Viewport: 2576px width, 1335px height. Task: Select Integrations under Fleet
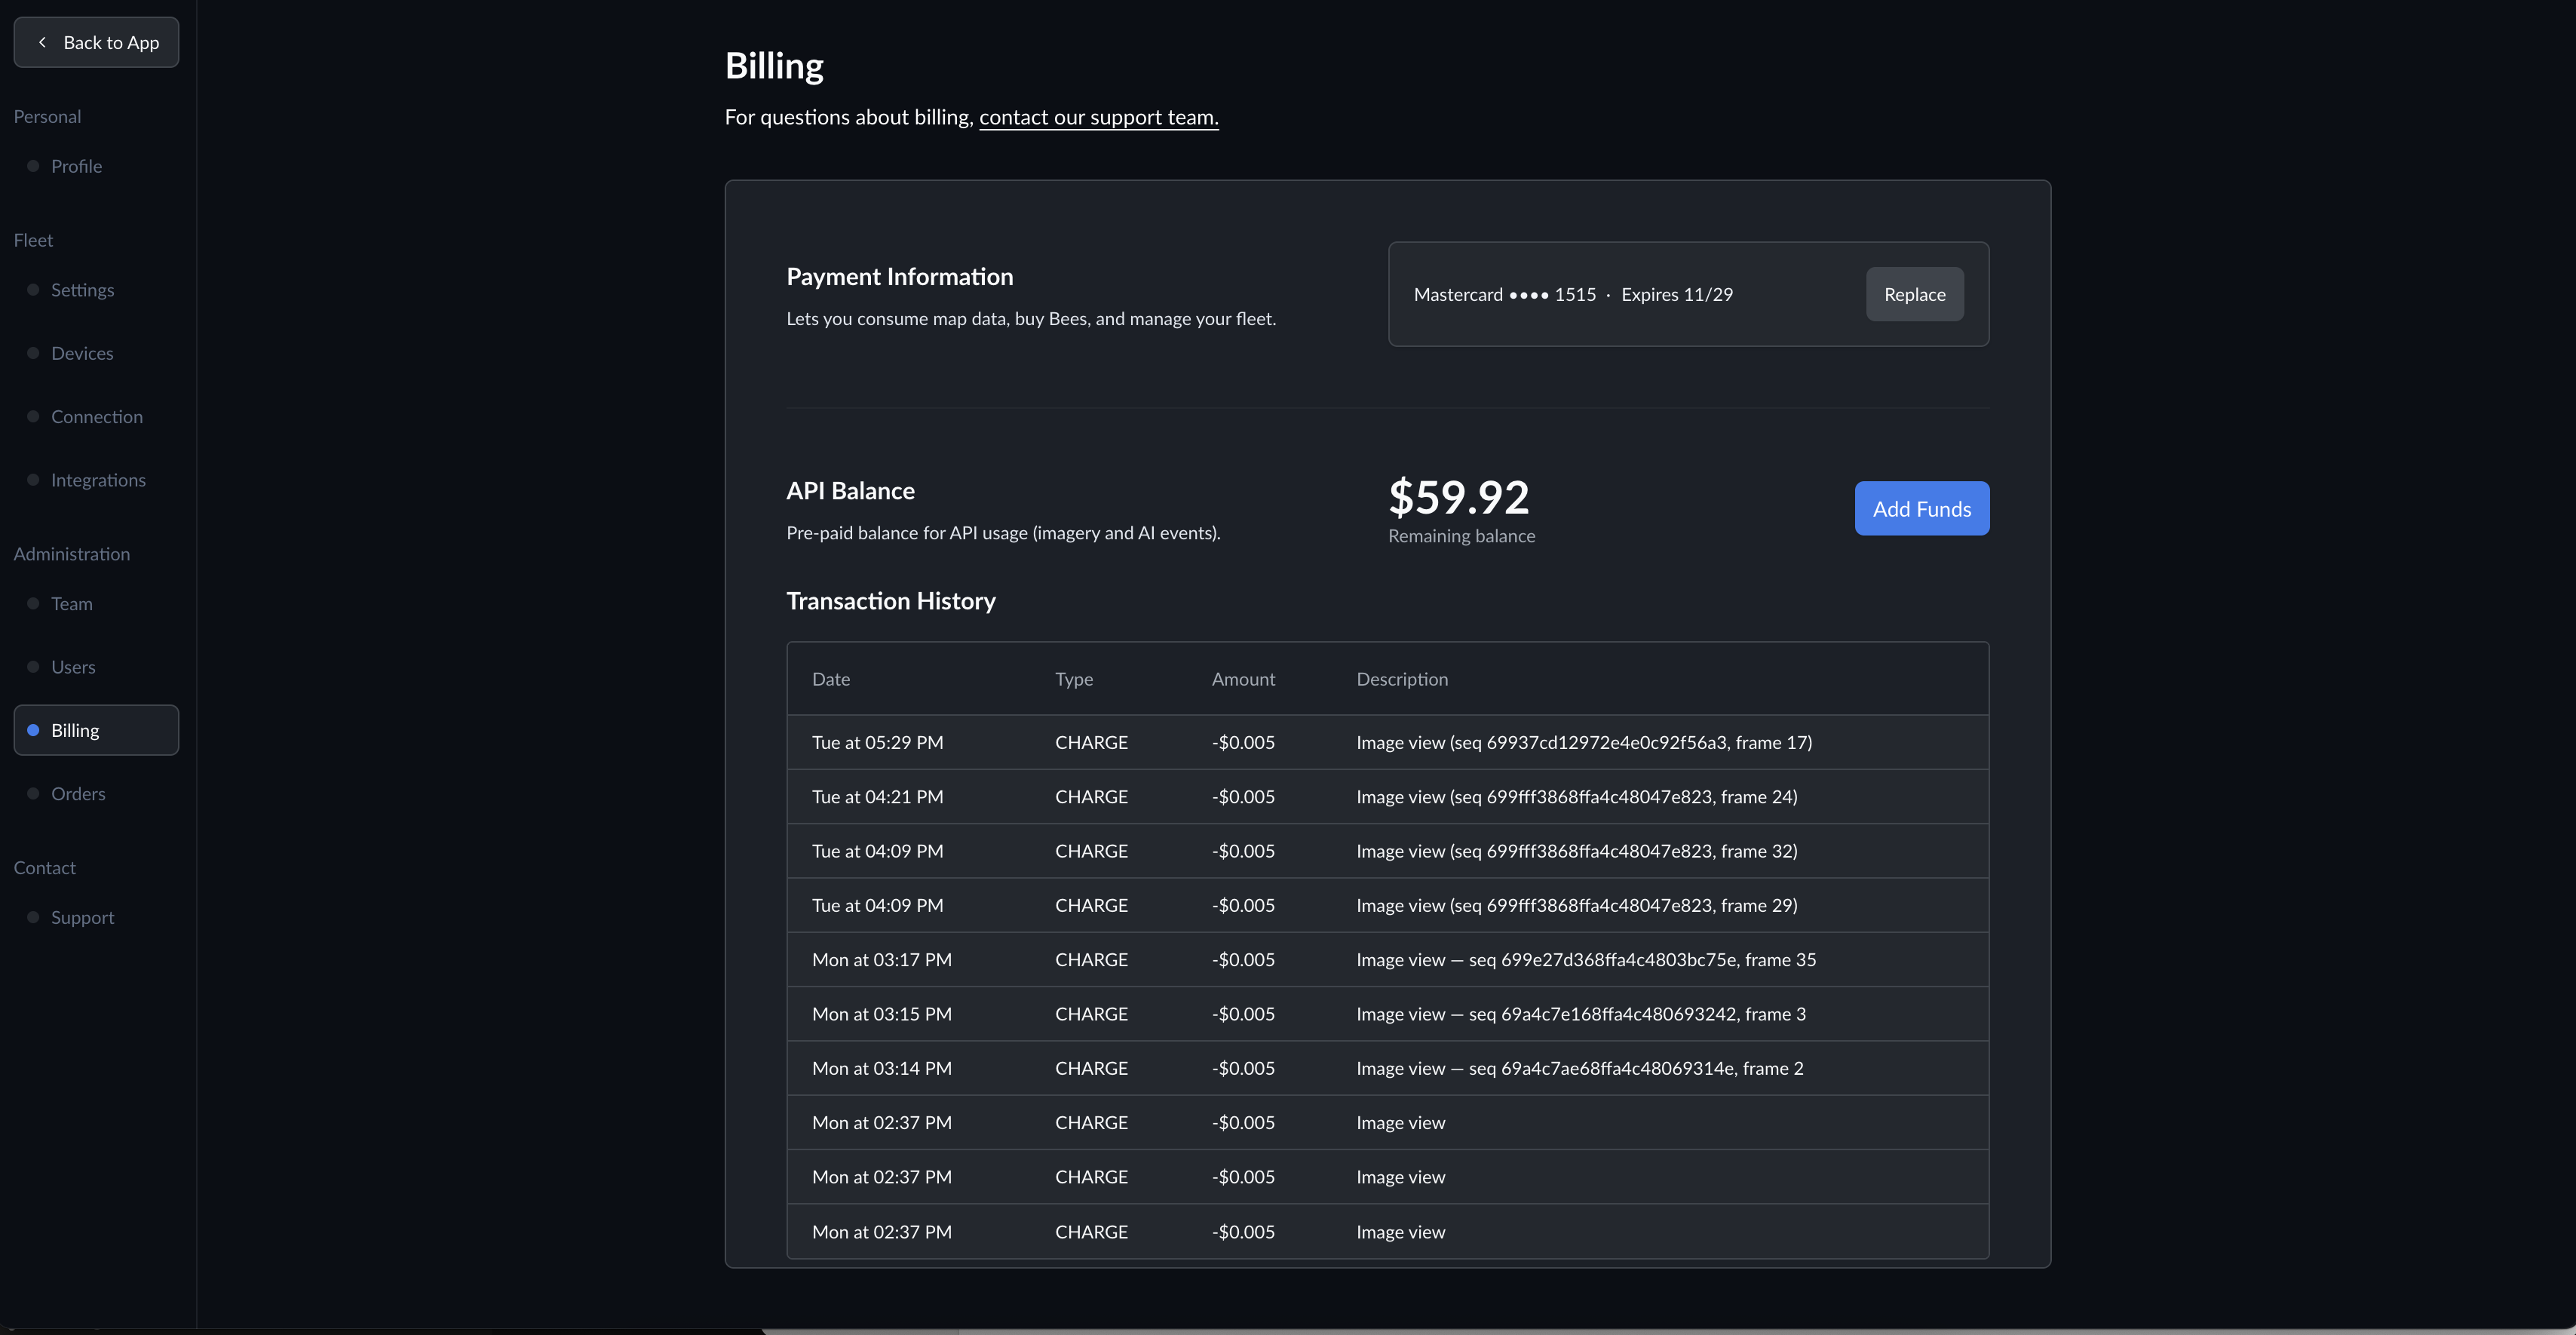pyautogui.click(x=98, y=479)
